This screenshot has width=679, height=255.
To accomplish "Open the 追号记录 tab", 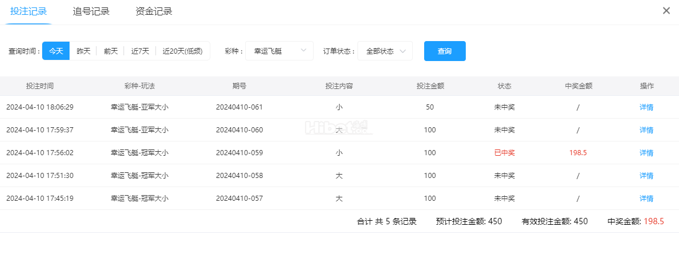I will [x=91, y=12].
